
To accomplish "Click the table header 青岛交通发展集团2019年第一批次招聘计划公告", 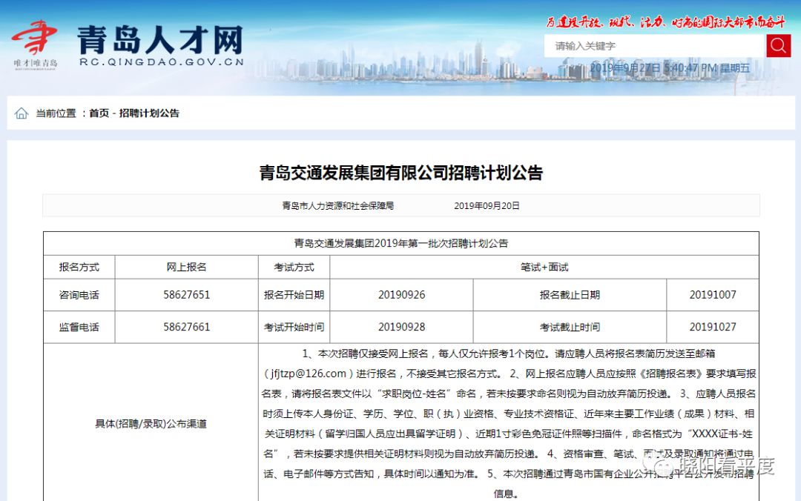I will (x=401, y=244).
